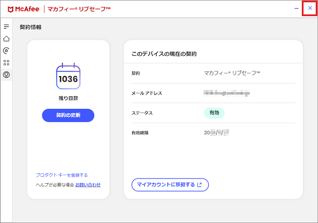The image size is (318, 223).
Task: Click the 有効 status badge
Action: coord(214,113)
